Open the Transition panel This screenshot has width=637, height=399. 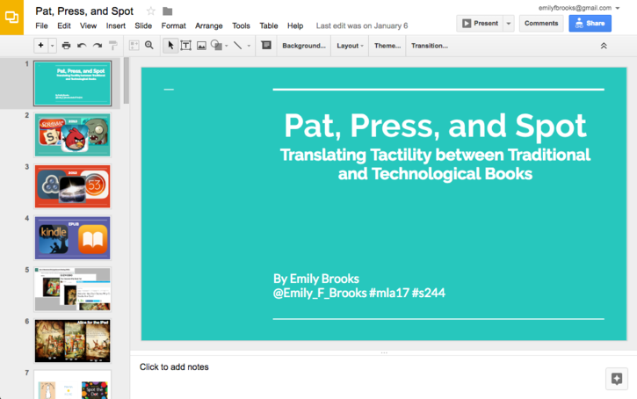pyautogui.click(x=430, y=46)
